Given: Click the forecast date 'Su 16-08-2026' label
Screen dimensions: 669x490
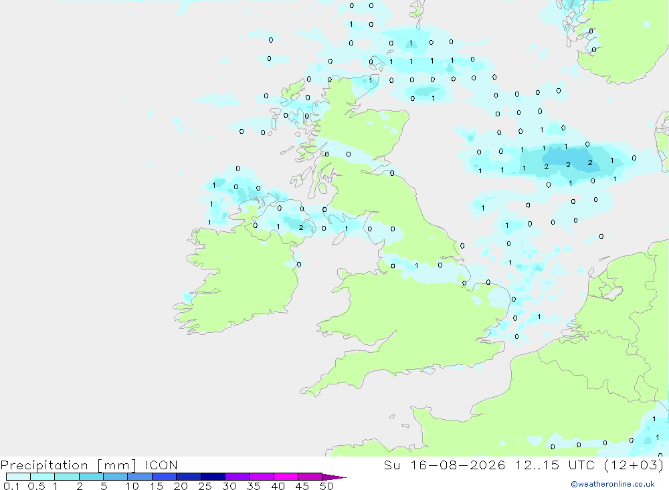Looking at the screenshot, I should click(x=445, y=465).
